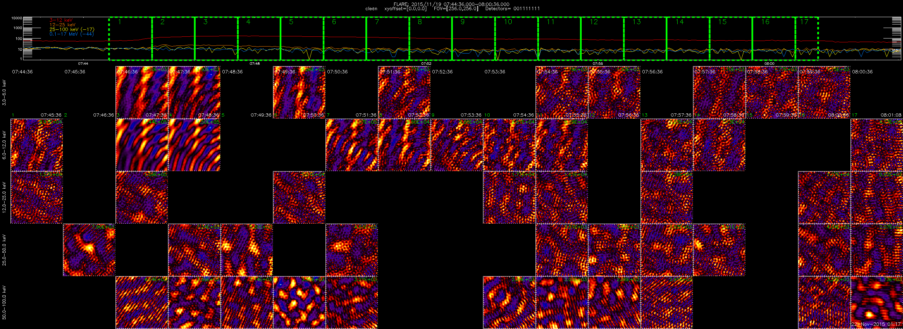Screen dimensions: 903x329
Task: Click the 6.0-12.0 keV row label
Action: point(4,145)
